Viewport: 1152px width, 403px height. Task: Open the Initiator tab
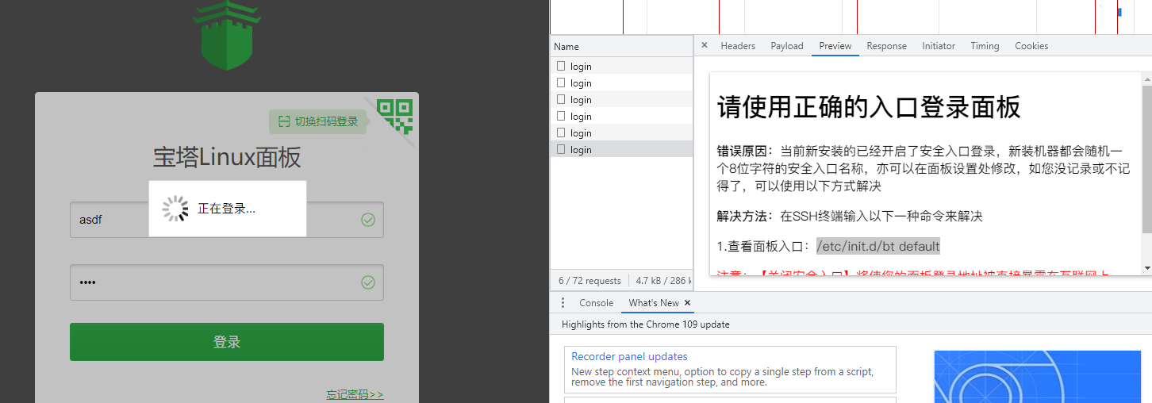(x=939, y=46)
